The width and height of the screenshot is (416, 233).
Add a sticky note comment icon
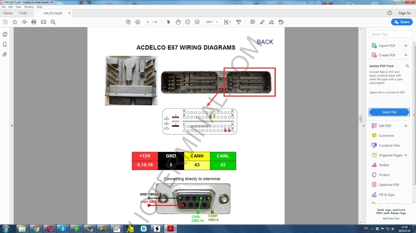(x=253, y=22)
